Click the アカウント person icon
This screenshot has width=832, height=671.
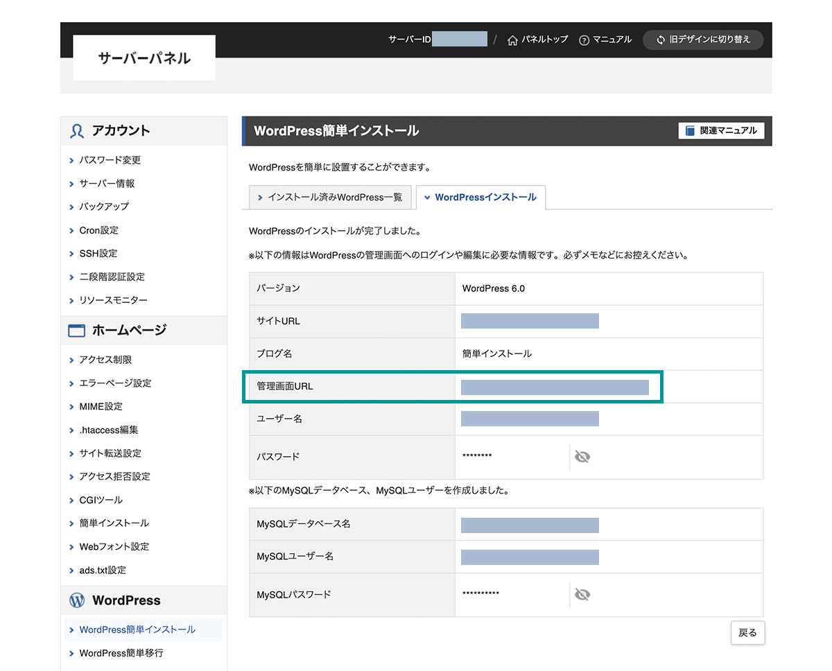(77, 131)
